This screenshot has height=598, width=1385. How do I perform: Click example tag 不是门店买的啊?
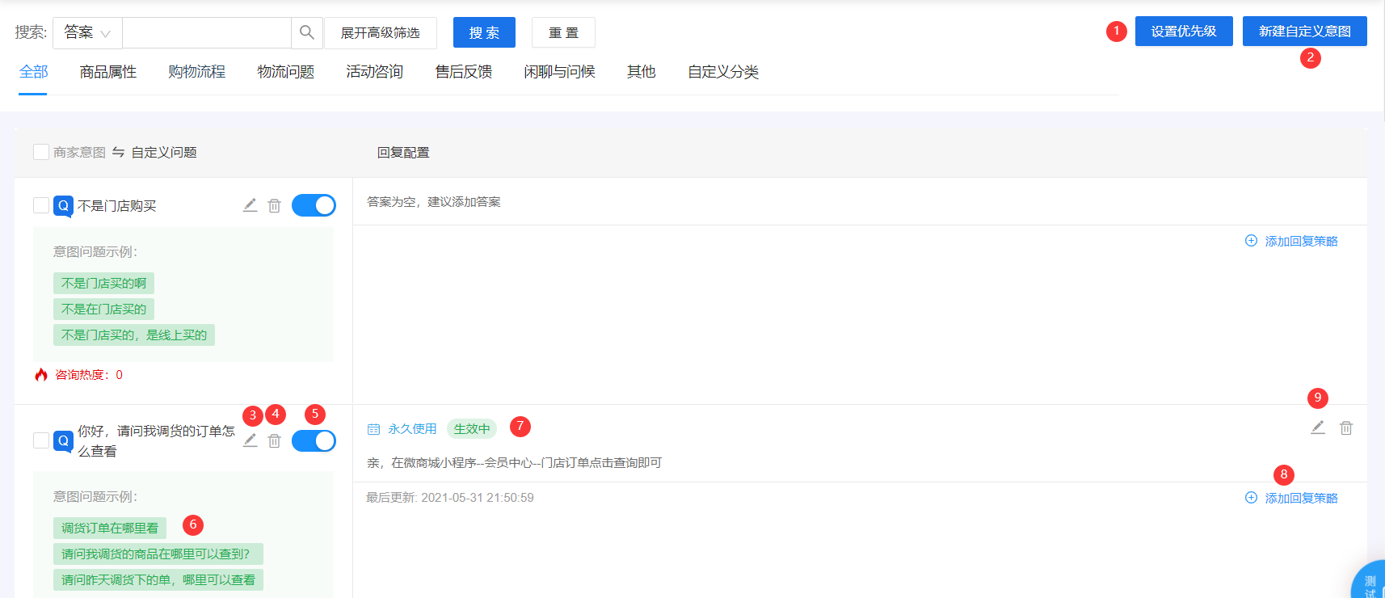coord(103,284)
